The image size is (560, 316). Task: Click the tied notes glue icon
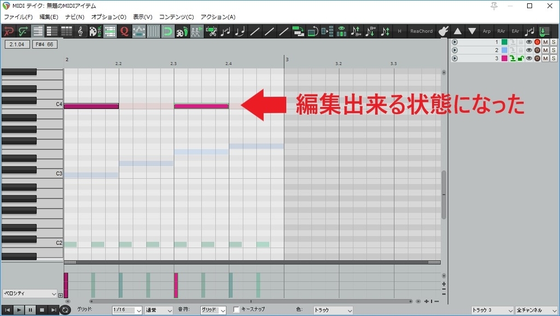point(240,31)
